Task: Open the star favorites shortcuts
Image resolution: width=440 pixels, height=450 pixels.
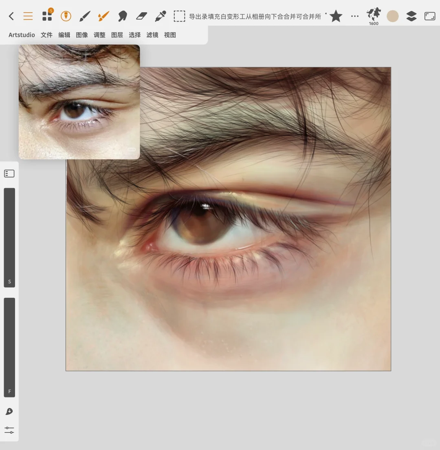Action: click(336, 16)
